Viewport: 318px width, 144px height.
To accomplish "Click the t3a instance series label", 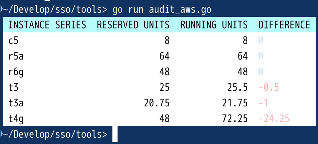I will (16, 103).
